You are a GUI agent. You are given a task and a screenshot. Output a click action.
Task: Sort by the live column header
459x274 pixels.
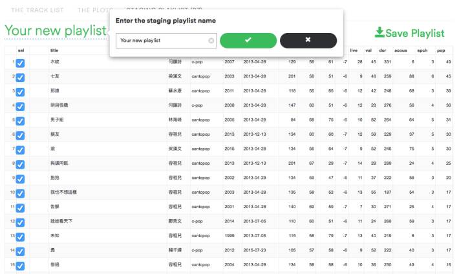click(354, 50)
